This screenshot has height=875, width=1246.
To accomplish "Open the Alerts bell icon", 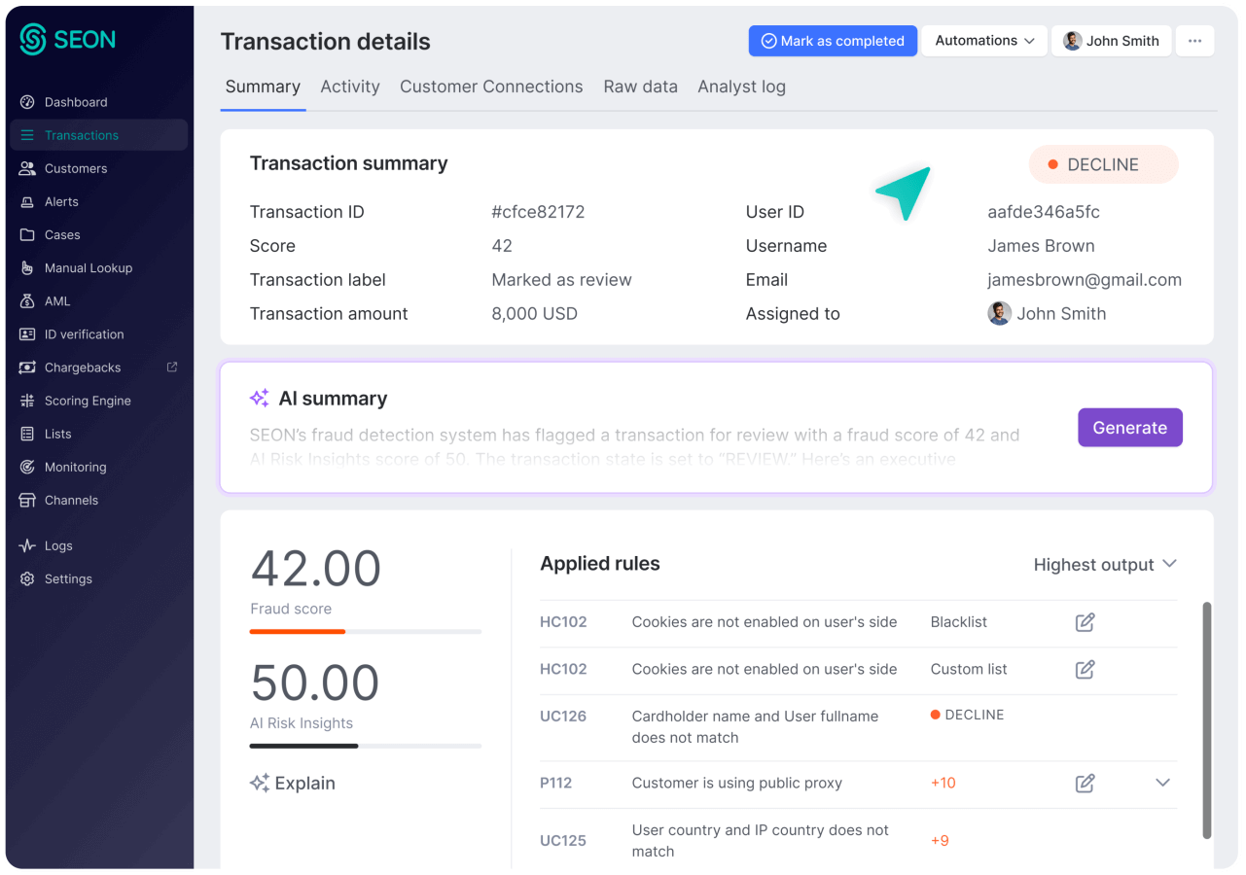I will (x=27, y=201).
